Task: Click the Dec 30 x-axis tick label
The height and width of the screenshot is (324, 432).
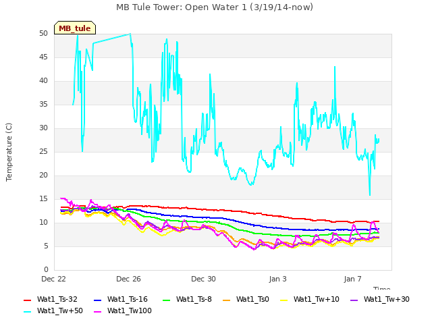Action: (203, 279)
